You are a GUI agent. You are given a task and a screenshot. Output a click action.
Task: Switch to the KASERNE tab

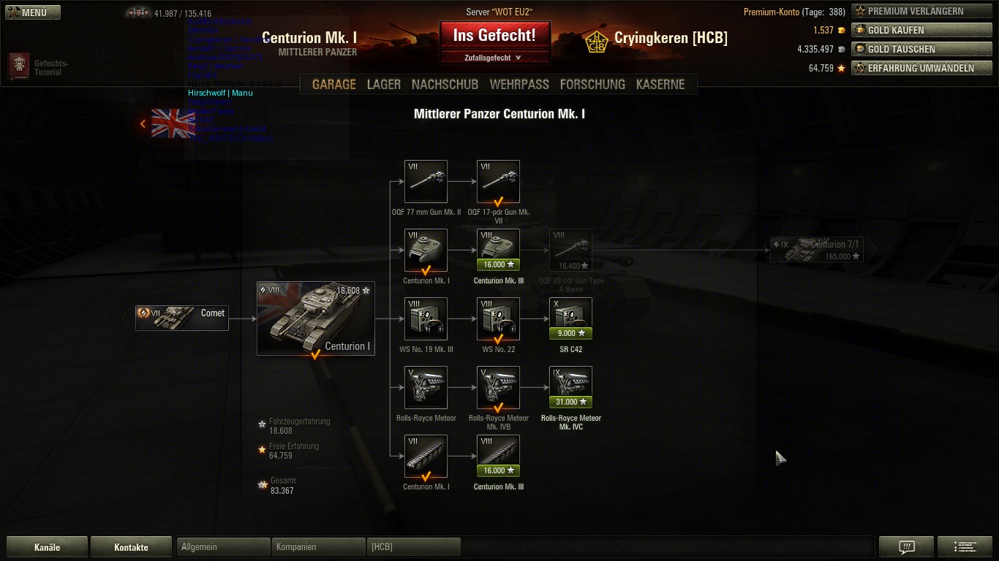[x=660, y=84]
